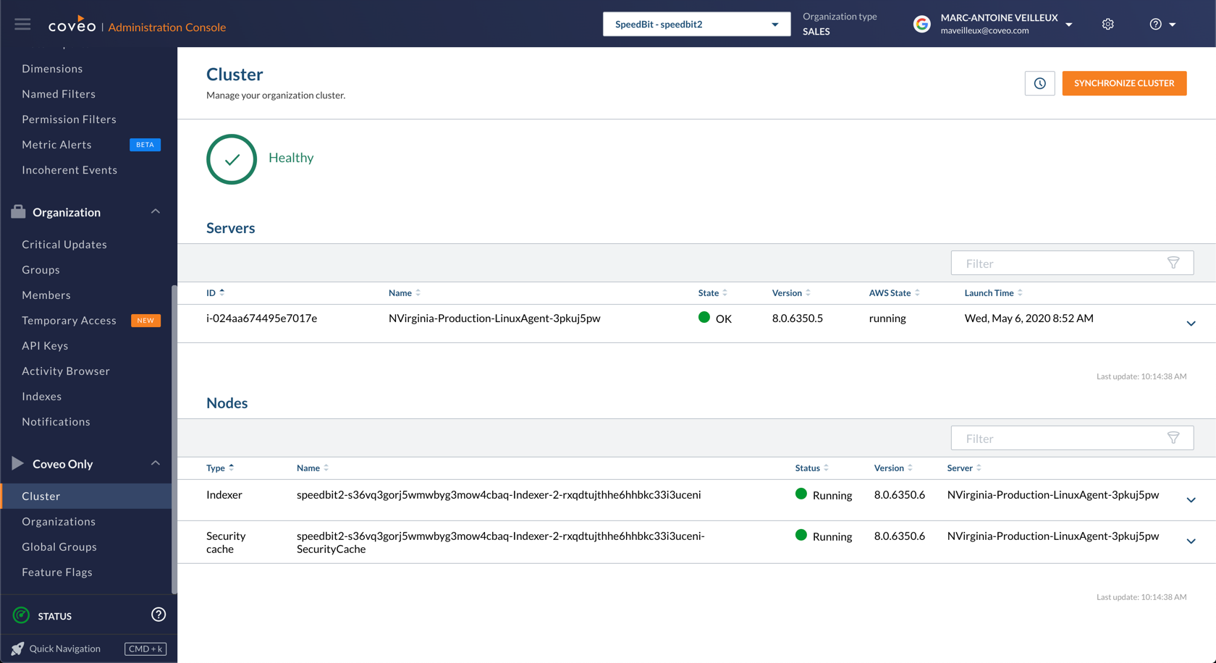Click the Coveo Only play icon
This screenshot has height=663, width=1216.
click(18, 463)
